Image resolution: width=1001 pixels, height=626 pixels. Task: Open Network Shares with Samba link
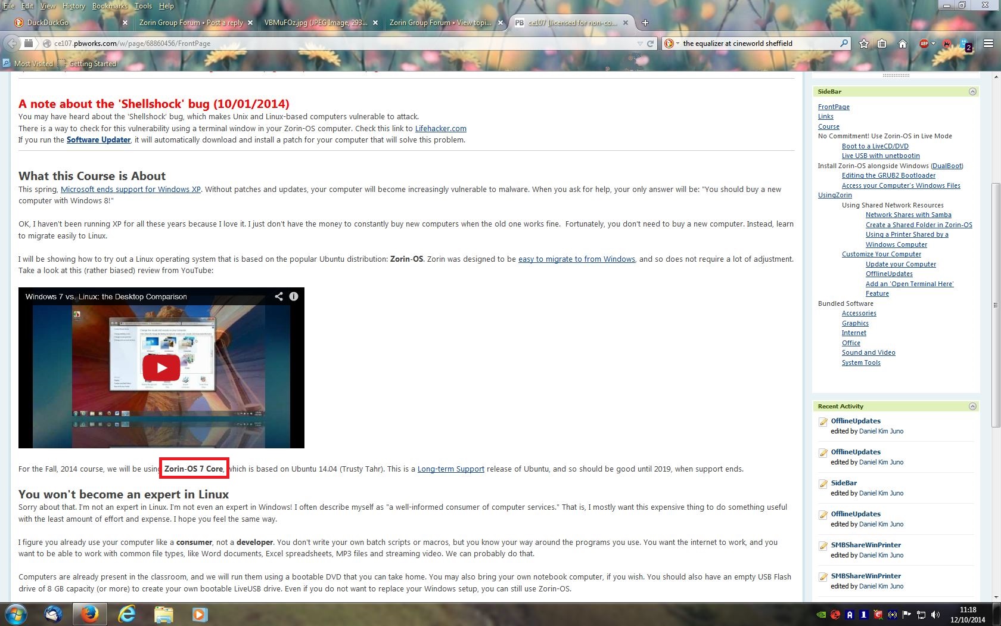click(x=909, y=215)
